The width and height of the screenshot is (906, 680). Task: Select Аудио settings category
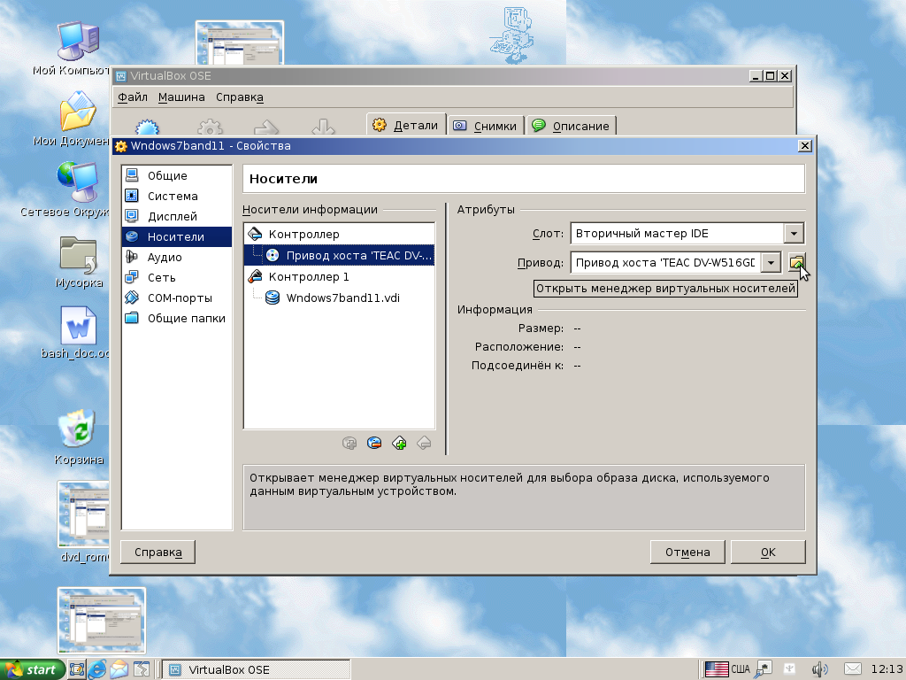pos(165,257)
